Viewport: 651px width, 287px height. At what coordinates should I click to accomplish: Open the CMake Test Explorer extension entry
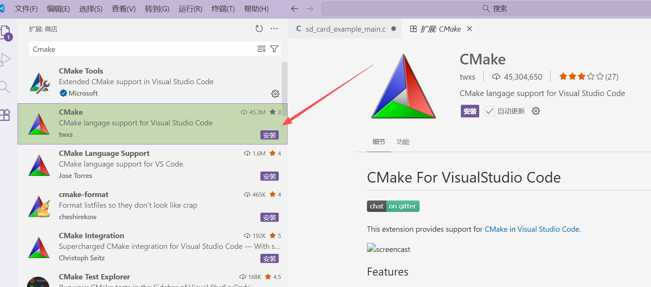click(x=152, y=280)
